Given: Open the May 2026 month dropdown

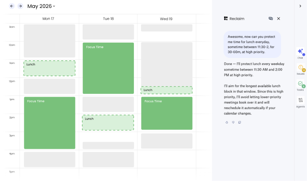Looking at the screenshot, I should click(41, 6).
